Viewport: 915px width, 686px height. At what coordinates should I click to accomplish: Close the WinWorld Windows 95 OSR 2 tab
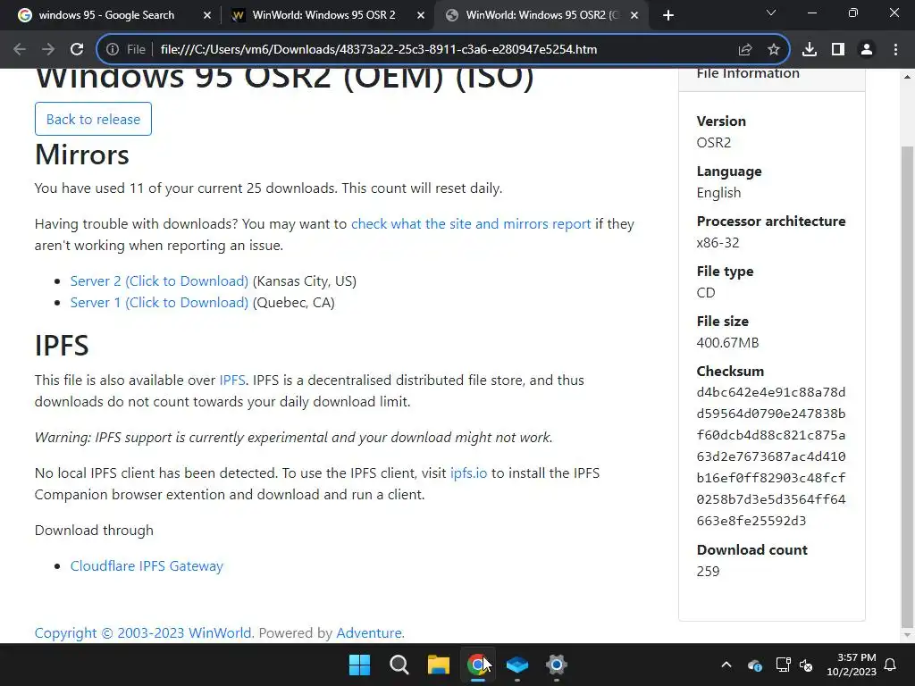(x=421, y=16)
